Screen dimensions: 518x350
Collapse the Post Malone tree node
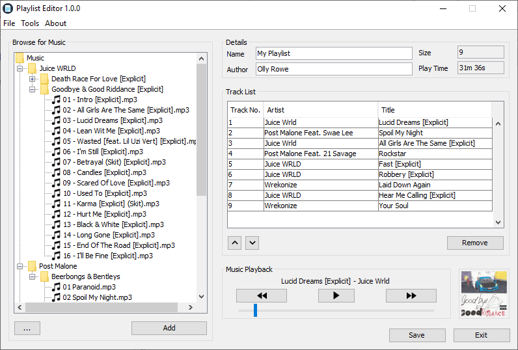point(20,266)
